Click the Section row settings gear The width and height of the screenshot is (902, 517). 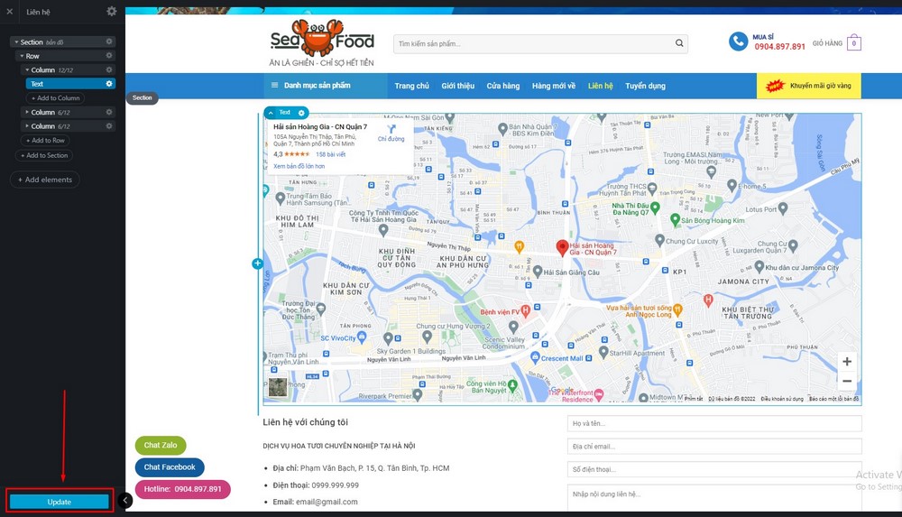(109, 42)
